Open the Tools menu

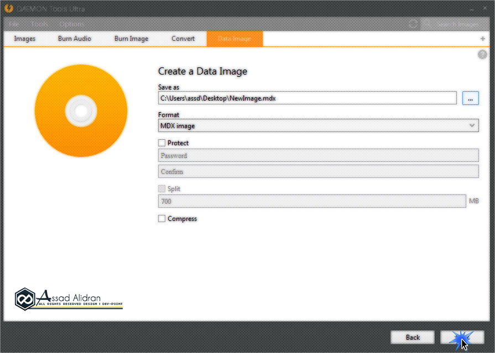[39, 24]
